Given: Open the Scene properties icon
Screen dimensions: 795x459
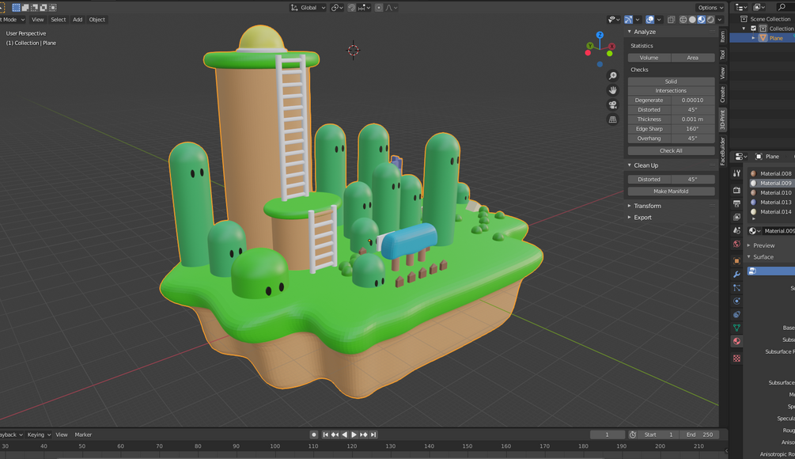Looking at the screenshot, I should point(736,230).
